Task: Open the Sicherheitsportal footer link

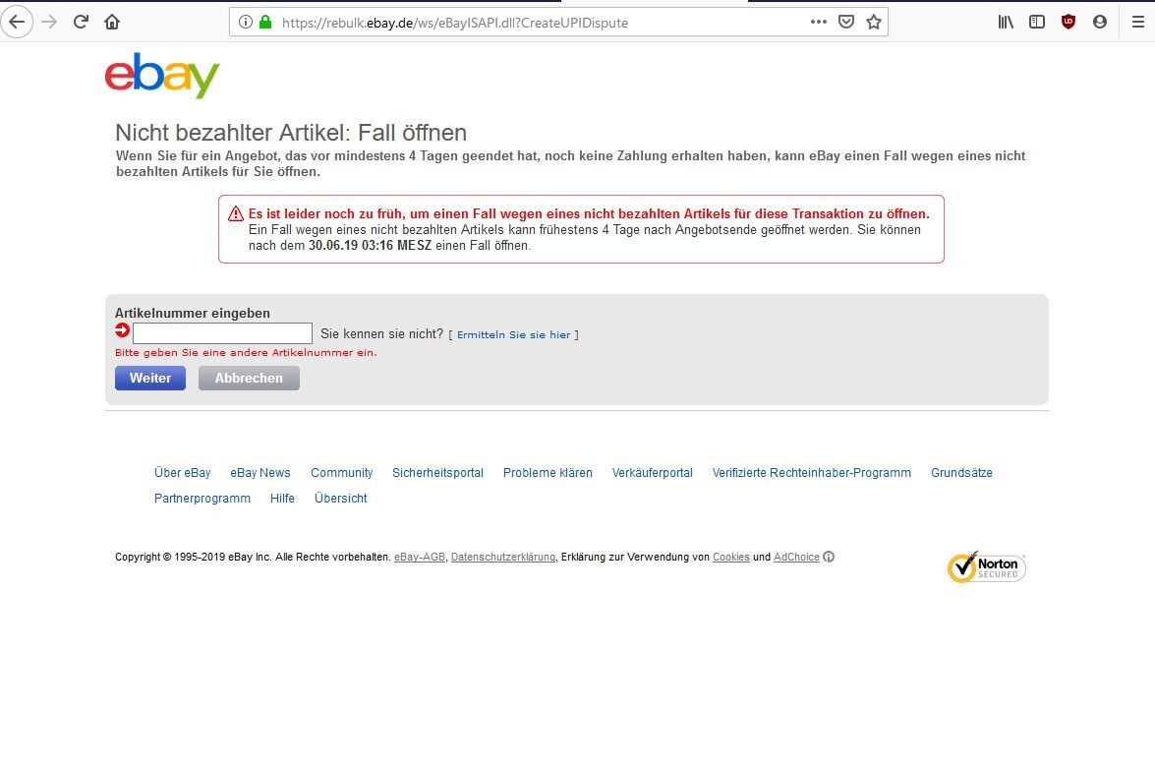Action: (437, 473)
